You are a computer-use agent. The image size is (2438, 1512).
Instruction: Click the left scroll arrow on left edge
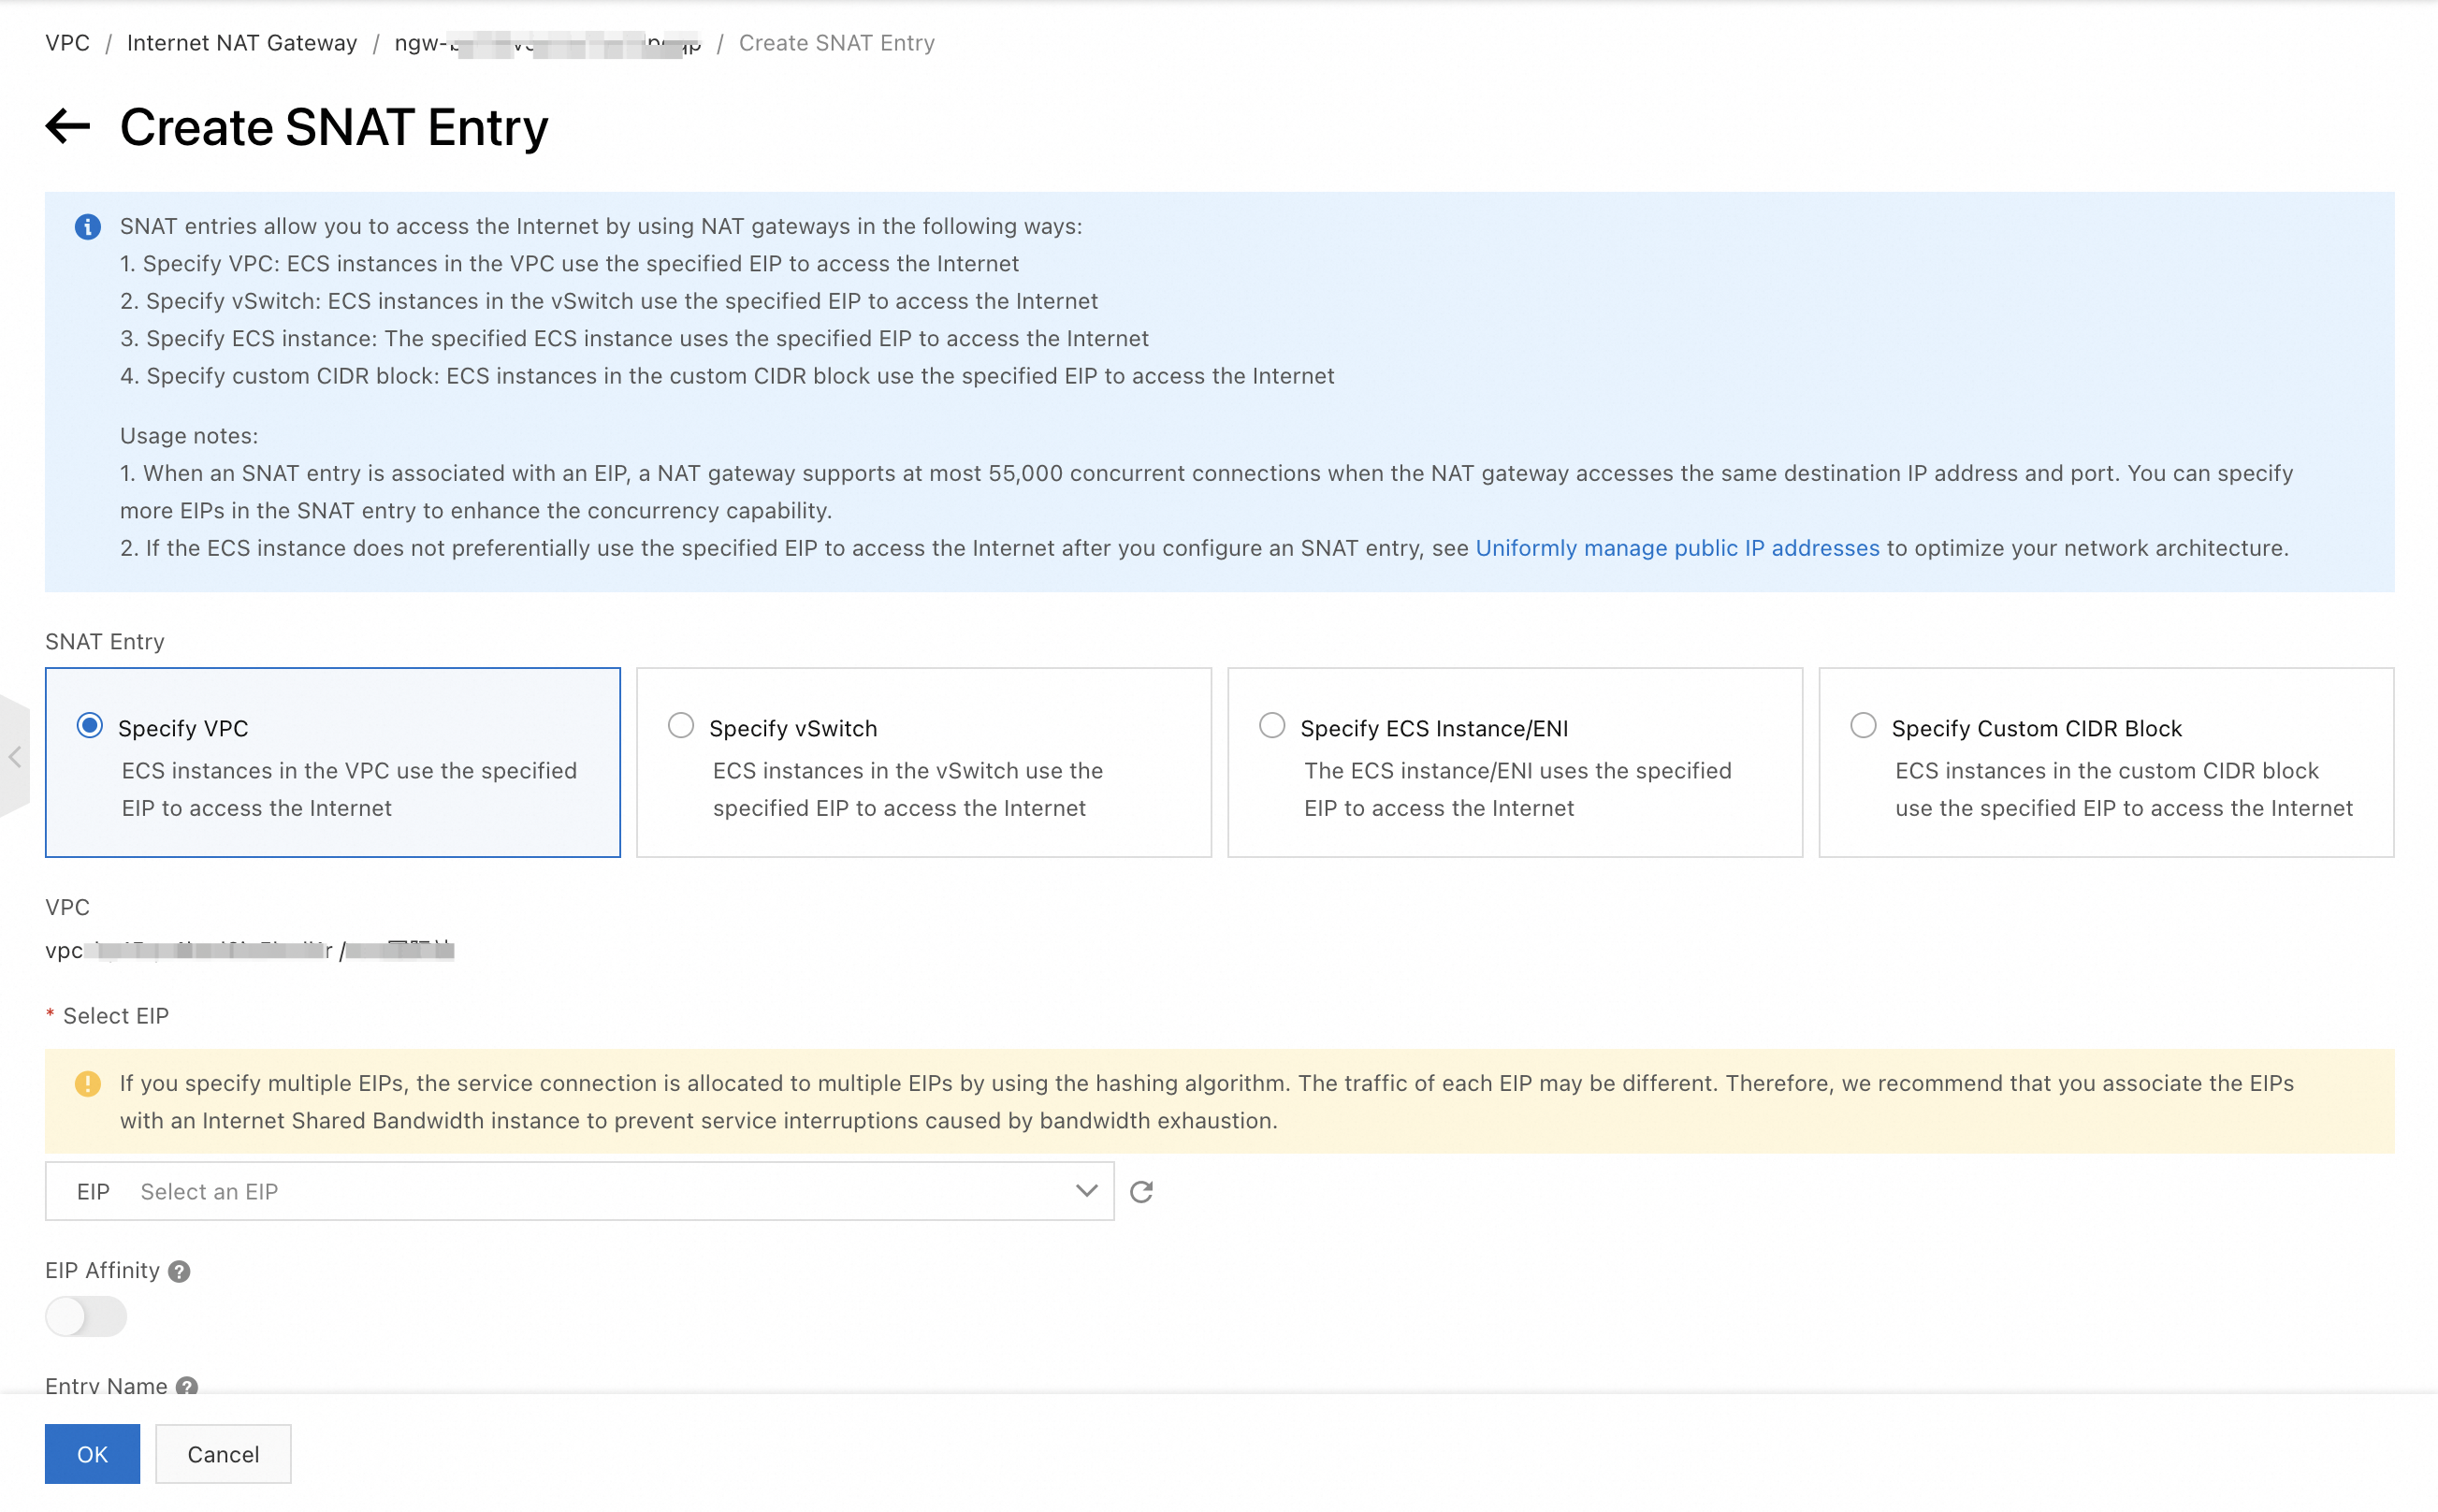click(14, 756)
